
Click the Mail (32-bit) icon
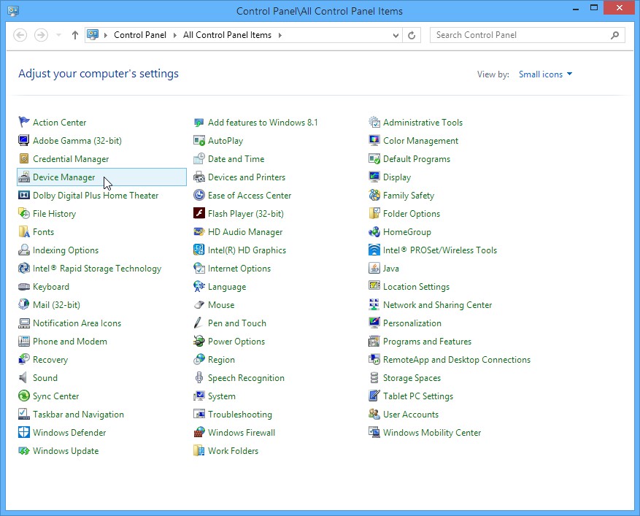tap(24, 304)
